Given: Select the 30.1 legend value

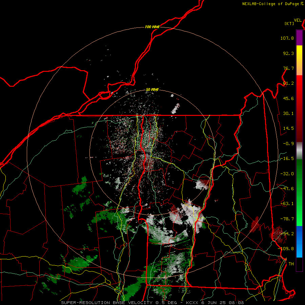Looking at the screenshot, I should pos(288,114).
